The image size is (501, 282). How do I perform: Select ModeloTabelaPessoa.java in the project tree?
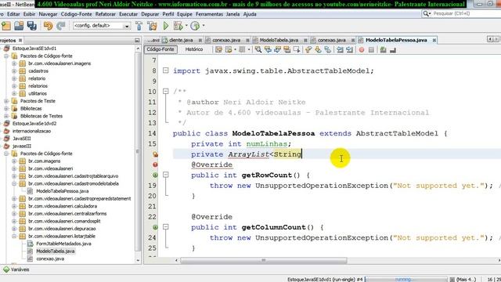click(63, 191)
